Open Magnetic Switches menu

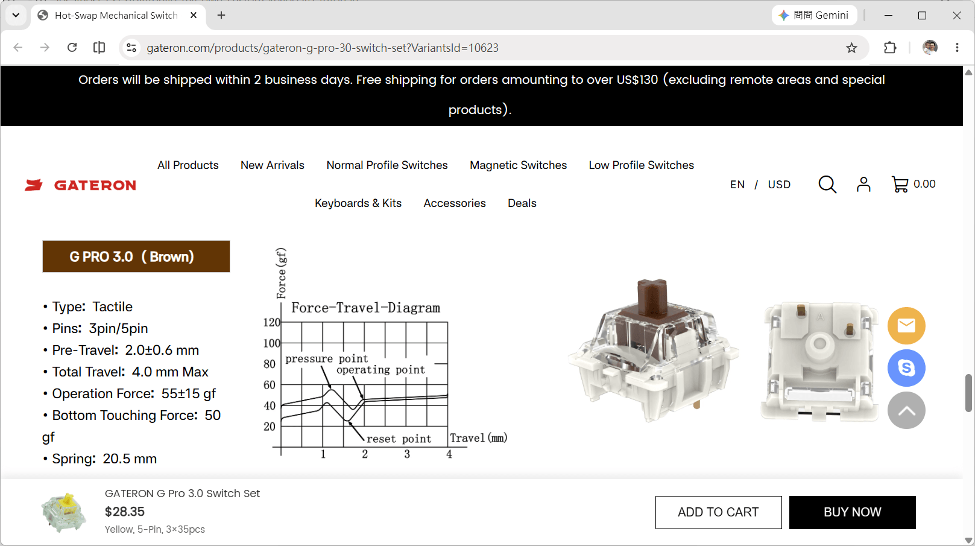(519, 165)
